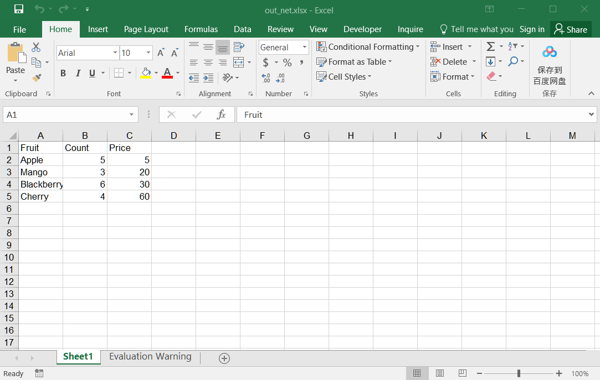Switch to Page Layout view in status bar
The image size is (600, 380).
point(440,373)
